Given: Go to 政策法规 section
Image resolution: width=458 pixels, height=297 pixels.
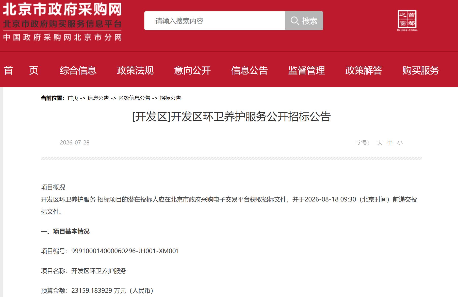Looking at the screenshot, I should click(135, 70).
